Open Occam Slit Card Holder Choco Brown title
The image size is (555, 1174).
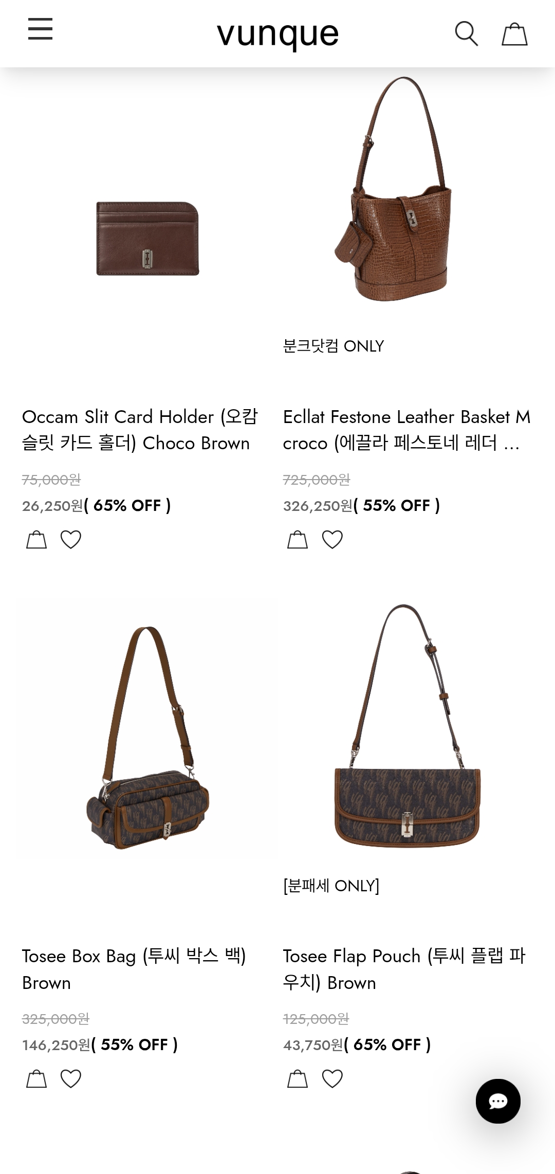tap(140, 430)
